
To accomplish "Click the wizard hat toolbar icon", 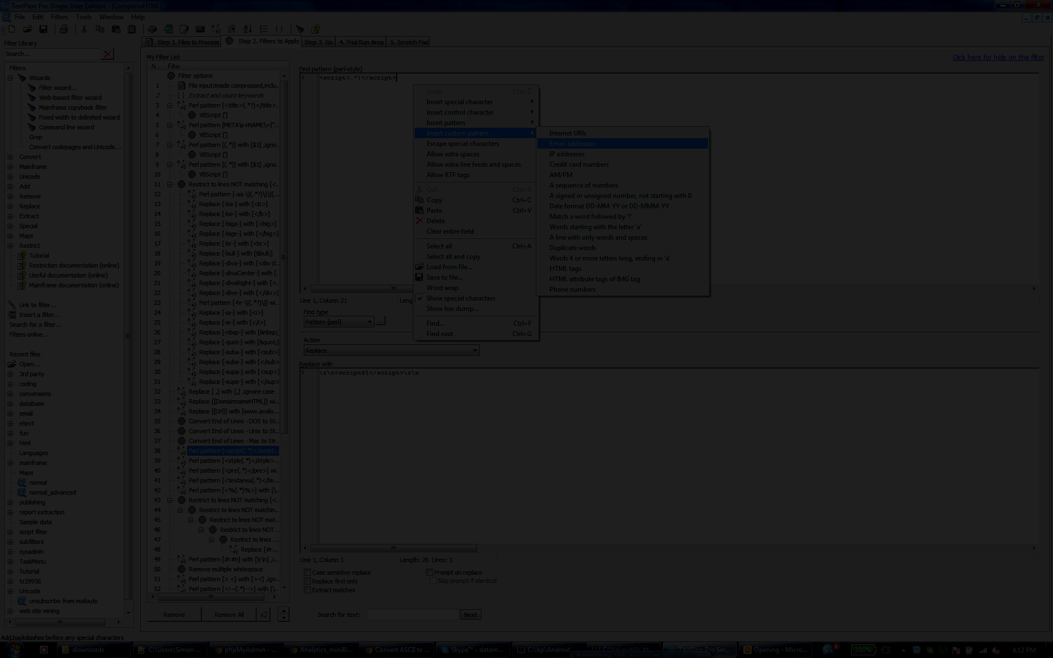I will 299,29.
